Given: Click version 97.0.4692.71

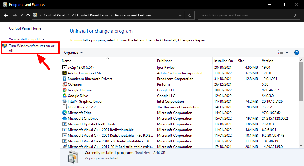Looking at the screenshot, I should pos(271,90).
